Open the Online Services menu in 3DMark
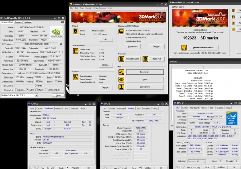Image resolution: width=241 pixels, height=169 pixels. click(x=100, y=8)
